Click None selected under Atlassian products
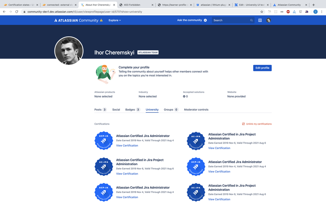Viewport: 326px width, 204px height. (x=103, y=96)
